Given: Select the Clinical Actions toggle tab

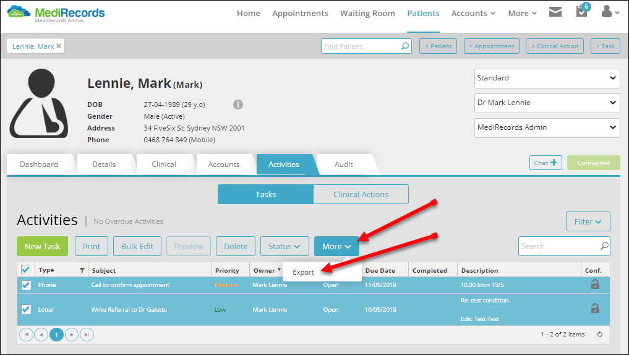Looking at the screenshot, I should pos(361,194).
